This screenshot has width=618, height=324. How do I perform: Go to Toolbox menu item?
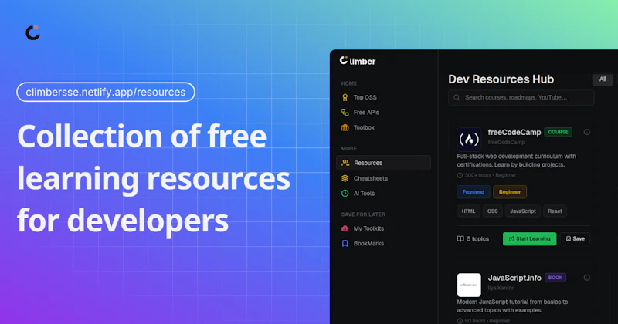click(x=364, y=127)
